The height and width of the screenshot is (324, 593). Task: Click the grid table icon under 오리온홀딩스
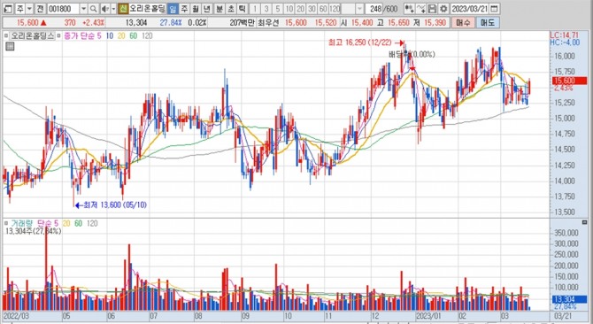point(11,47)
